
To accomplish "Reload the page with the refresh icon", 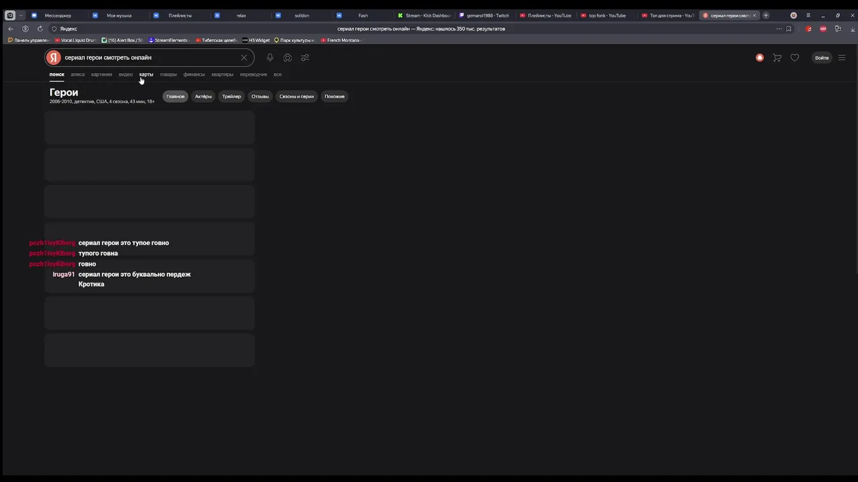I will [x=40, y=29].
